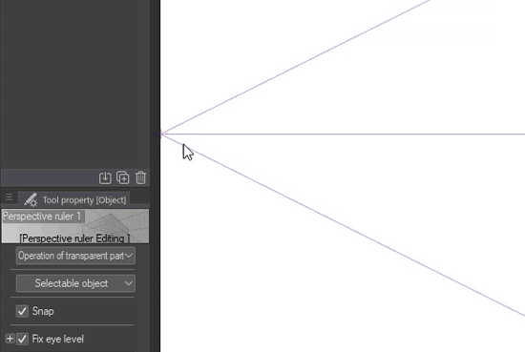This screenshot has width=525, height=352.
Task: Delete the sub tool using the trash icon
Action: point(140,177)
